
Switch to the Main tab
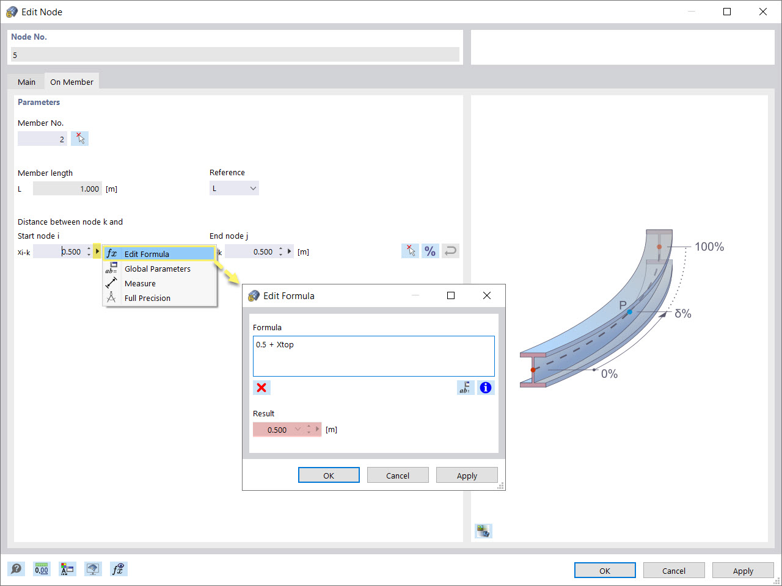26,81
